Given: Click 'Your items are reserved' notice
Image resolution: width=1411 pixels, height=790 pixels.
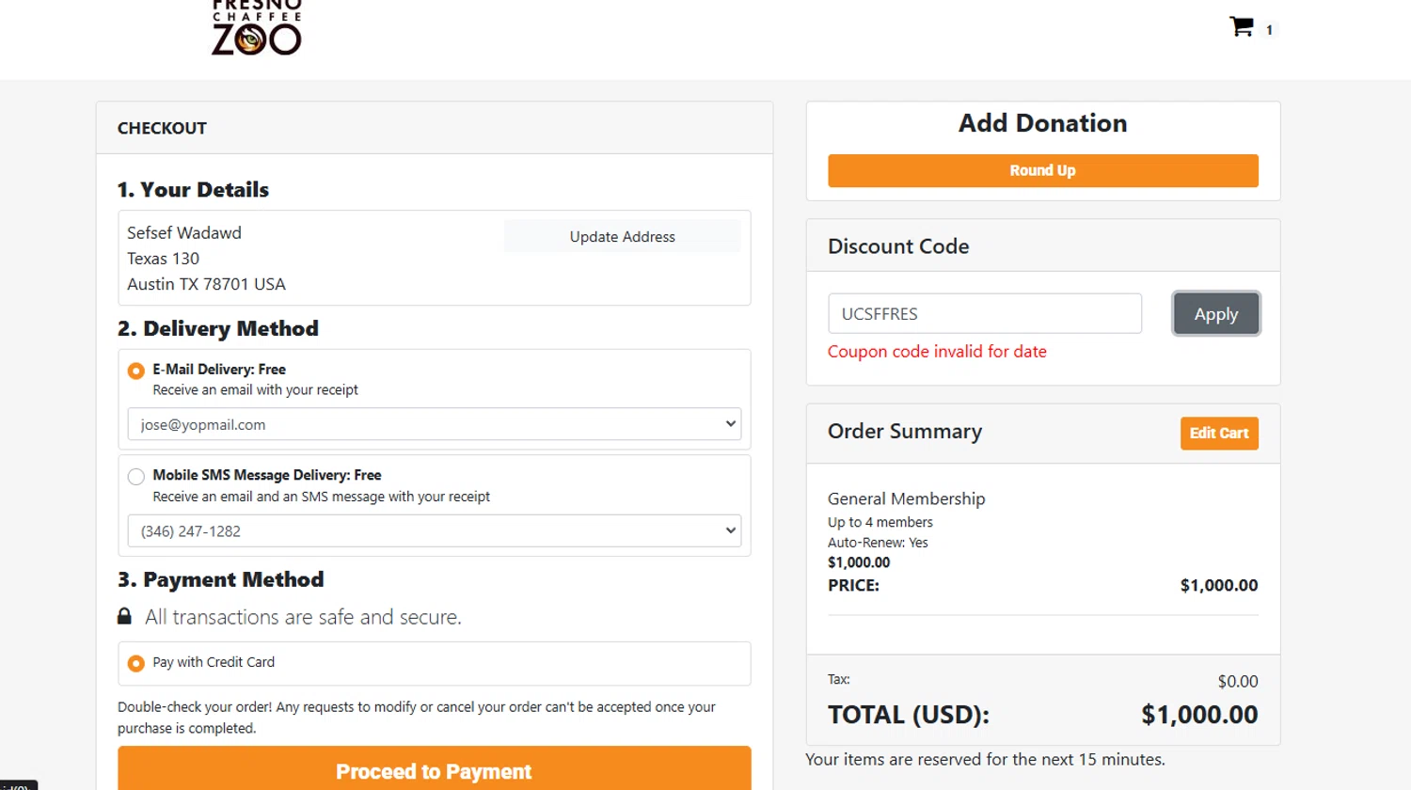Looking at the screenshot, I should click(985, 759).
